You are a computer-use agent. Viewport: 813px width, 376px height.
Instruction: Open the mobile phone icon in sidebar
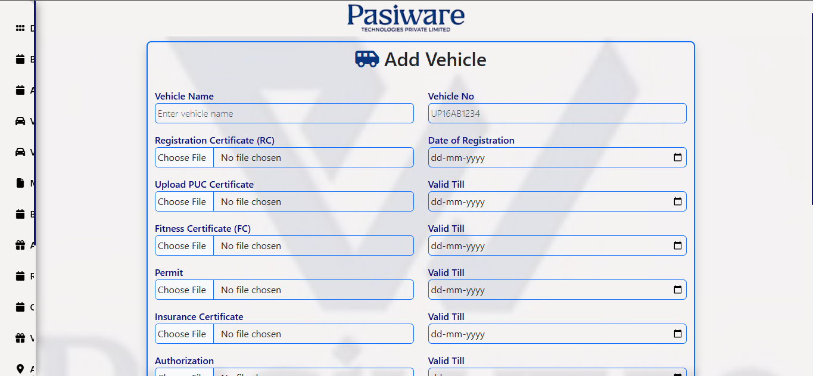(x=20, y=183)
